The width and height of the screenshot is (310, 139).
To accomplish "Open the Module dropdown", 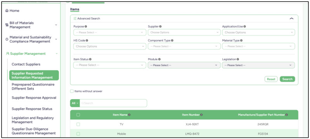I will coord(184,65).
